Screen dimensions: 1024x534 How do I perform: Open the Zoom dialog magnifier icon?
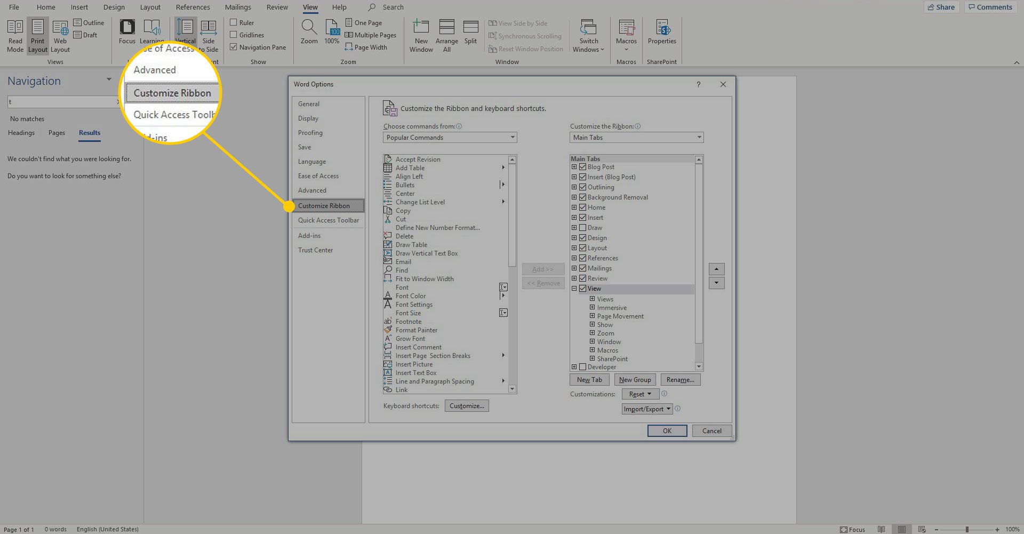pyautogui.click(x=309, y=32)
